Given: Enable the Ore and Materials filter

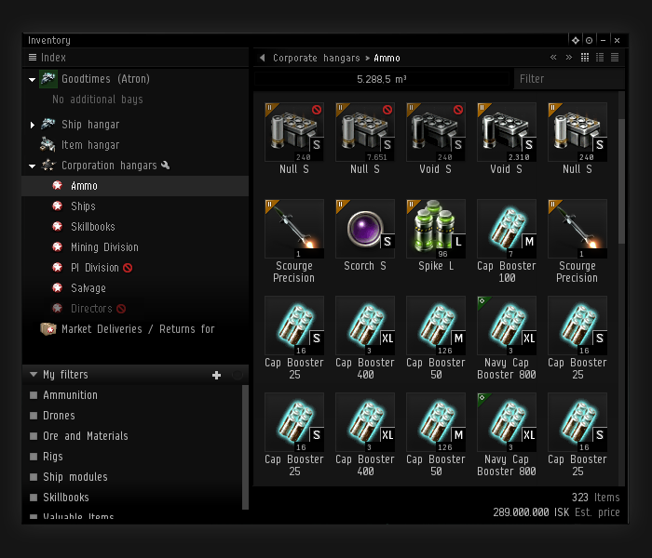Looking at the screenshot, I should [34, 436].
